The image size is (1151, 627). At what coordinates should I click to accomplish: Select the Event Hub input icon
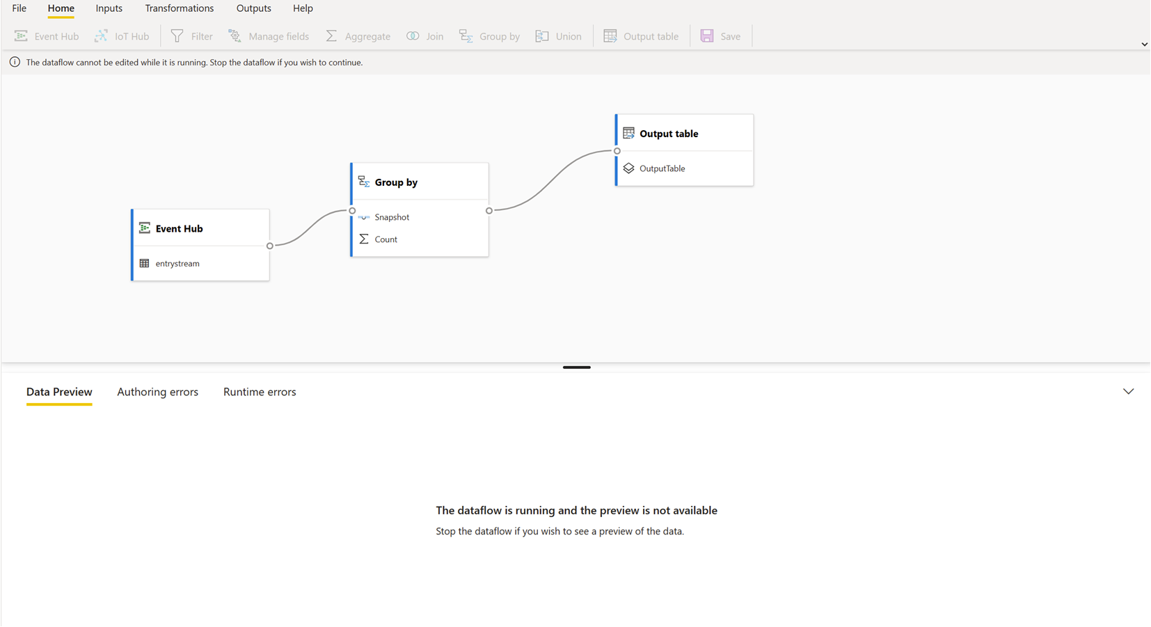pyautogui.click(x=22, y=35)
